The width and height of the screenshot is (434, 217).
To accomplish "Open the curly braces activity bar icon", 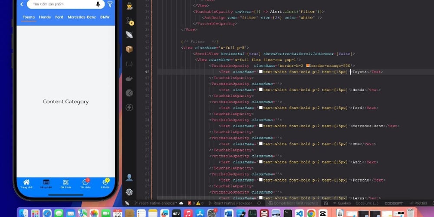I will pyautogui.click(x=129, y=64).
